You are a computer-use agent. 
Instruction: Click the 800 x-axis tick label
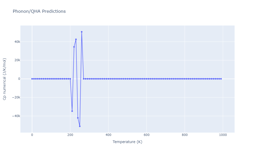click(x=185, y=135)
